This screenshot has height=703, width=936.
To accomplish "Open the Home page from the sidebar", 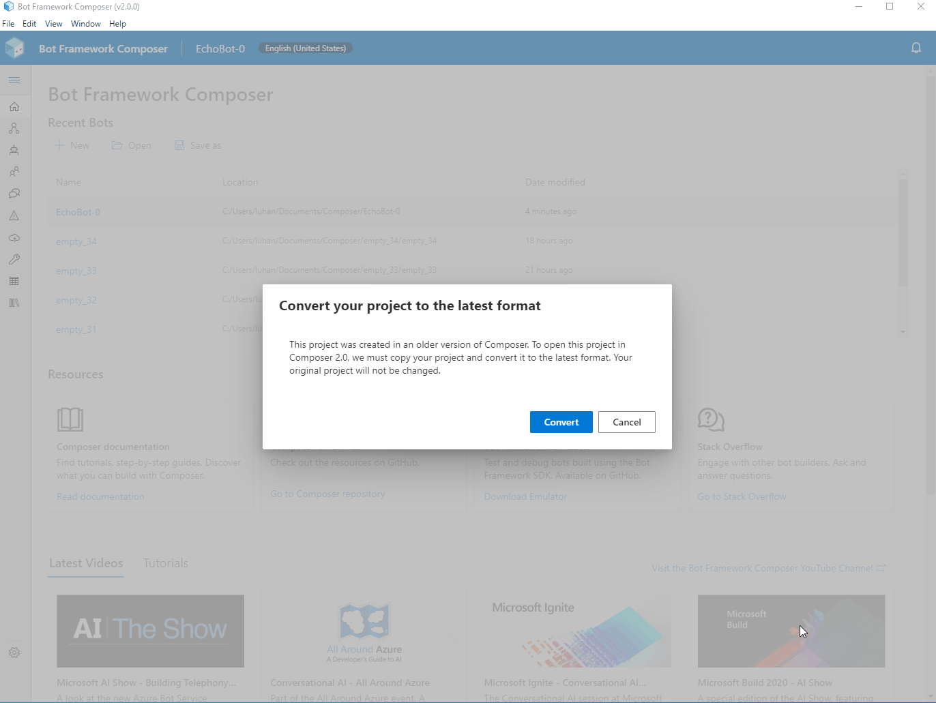I will [x=14, y=106].
